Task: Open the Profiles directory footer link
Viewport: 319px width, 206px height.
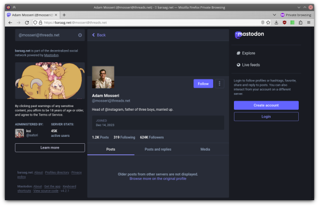Action: 57,172
